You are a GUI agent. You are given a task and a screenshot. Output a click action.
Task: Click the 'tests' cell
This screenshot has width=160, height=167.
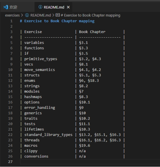point(30,124)
